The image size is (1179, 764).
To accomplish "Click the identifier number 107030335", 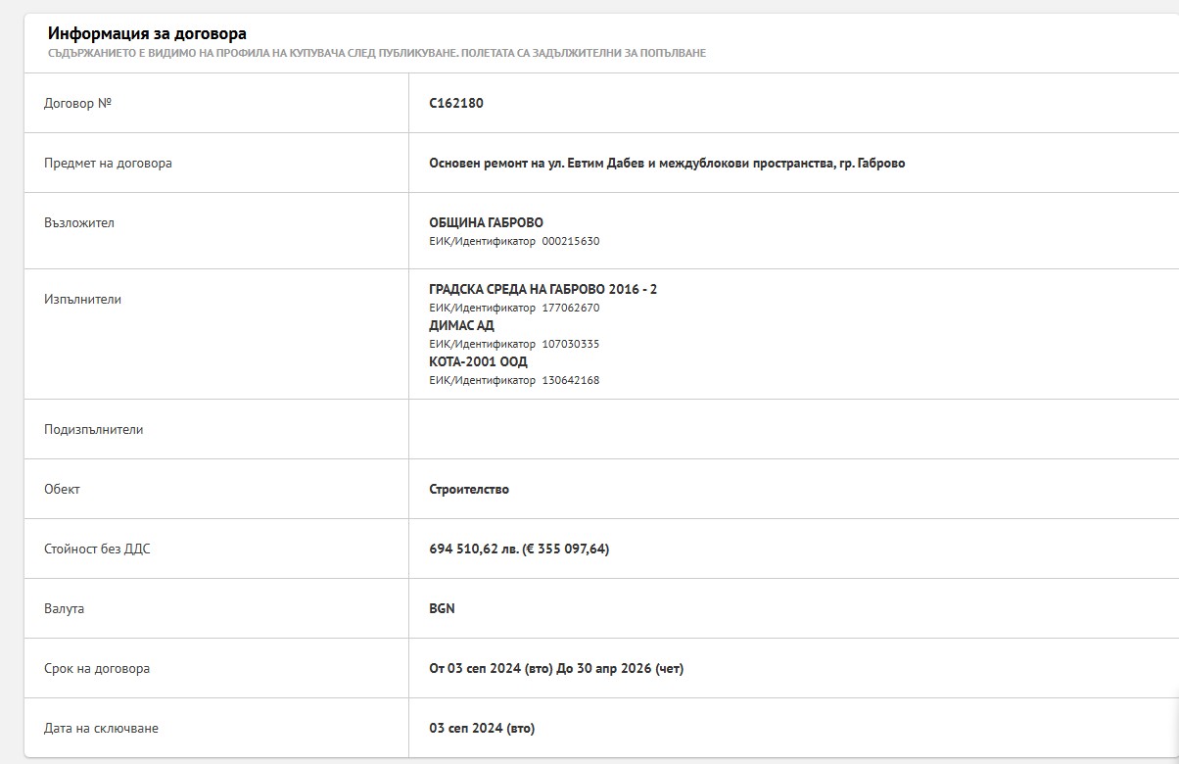I will pos(570,344).
